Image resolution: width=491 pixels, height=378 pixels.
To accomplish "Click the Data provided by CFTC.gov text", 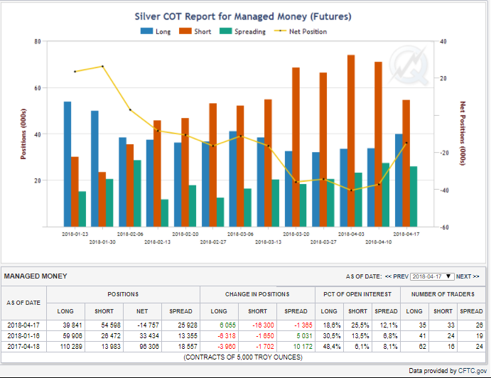I will click(448, 371).
